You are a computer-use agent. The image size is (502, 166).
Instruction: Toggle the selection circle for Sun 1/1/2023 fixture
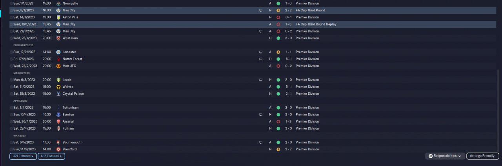point(11,3)
